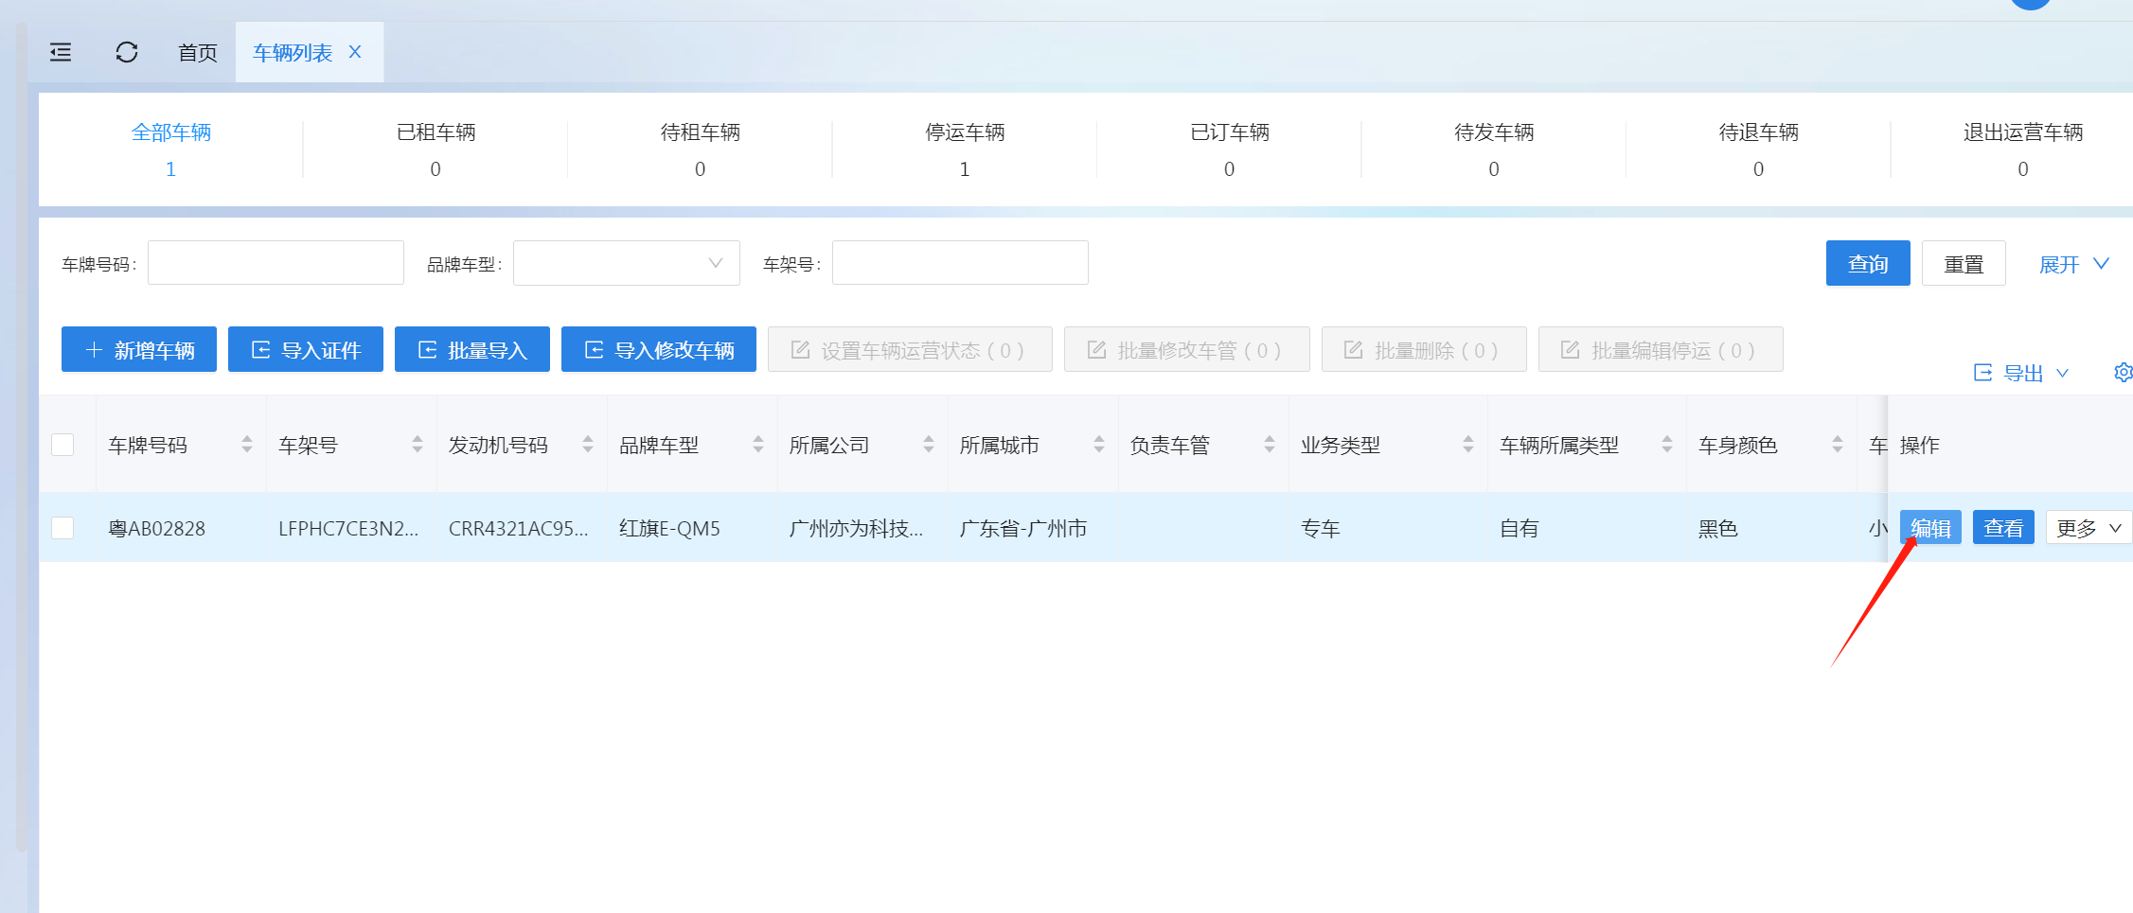Open the 更多 row actions dropdown
Image resolution: width=2133 pixels, height=913 pixels.
coord(2089,528)
